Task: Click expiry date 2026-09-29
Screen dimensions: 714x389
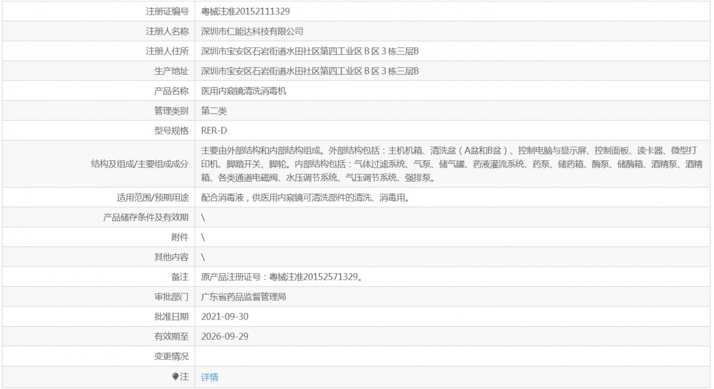Action: coord(225,337)
